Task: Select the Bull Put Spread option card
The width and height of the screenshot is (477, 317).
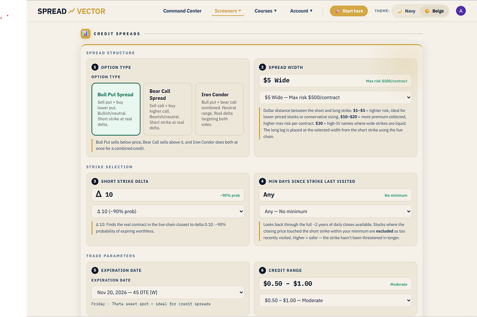Action: coord(116,109)
